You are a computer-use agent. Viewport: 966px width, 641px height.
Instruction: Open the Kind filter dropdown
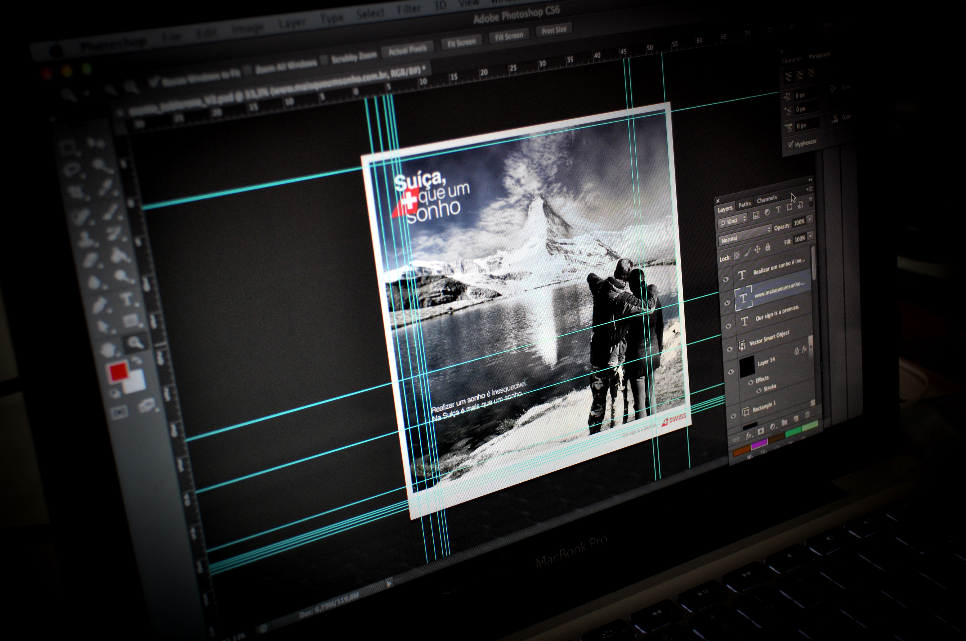point(732,221)
